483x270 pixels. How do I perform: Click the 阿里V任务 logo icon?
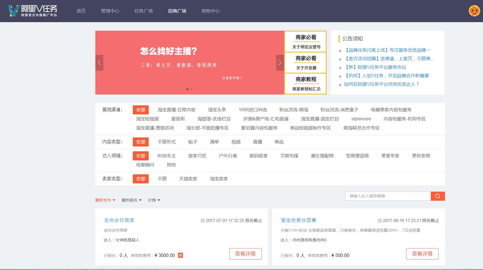pyautogui.click(x=13, y=11)
